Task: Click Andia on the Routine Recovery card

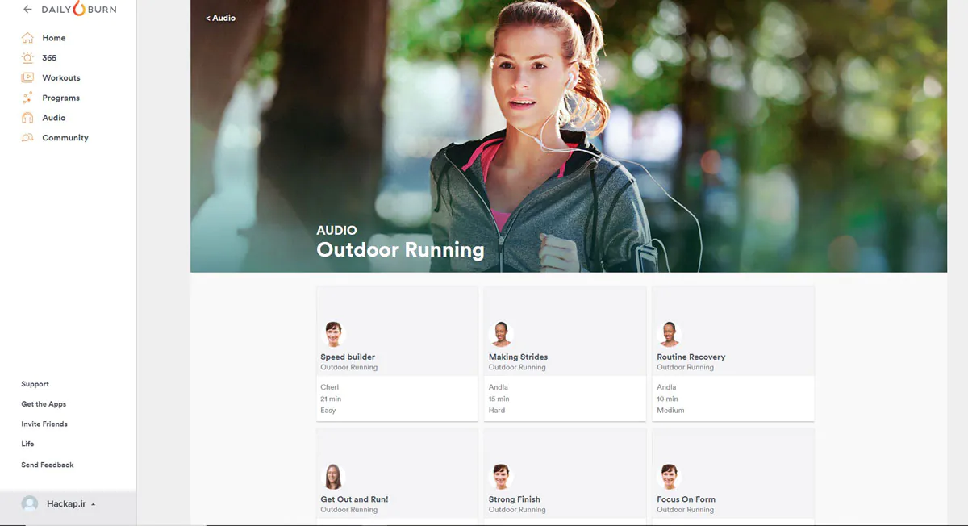Action: coord(666,387)
